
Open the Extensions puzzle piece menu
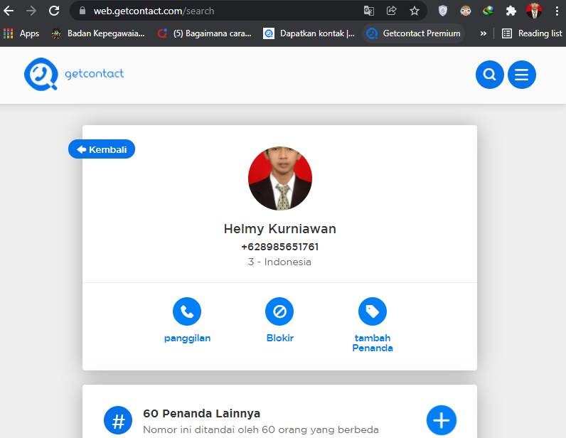click(511, 11)
